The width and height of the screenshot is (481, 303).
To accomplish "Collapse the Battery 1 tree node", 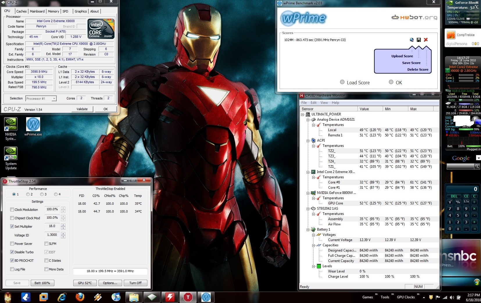I will click(308, 229).
